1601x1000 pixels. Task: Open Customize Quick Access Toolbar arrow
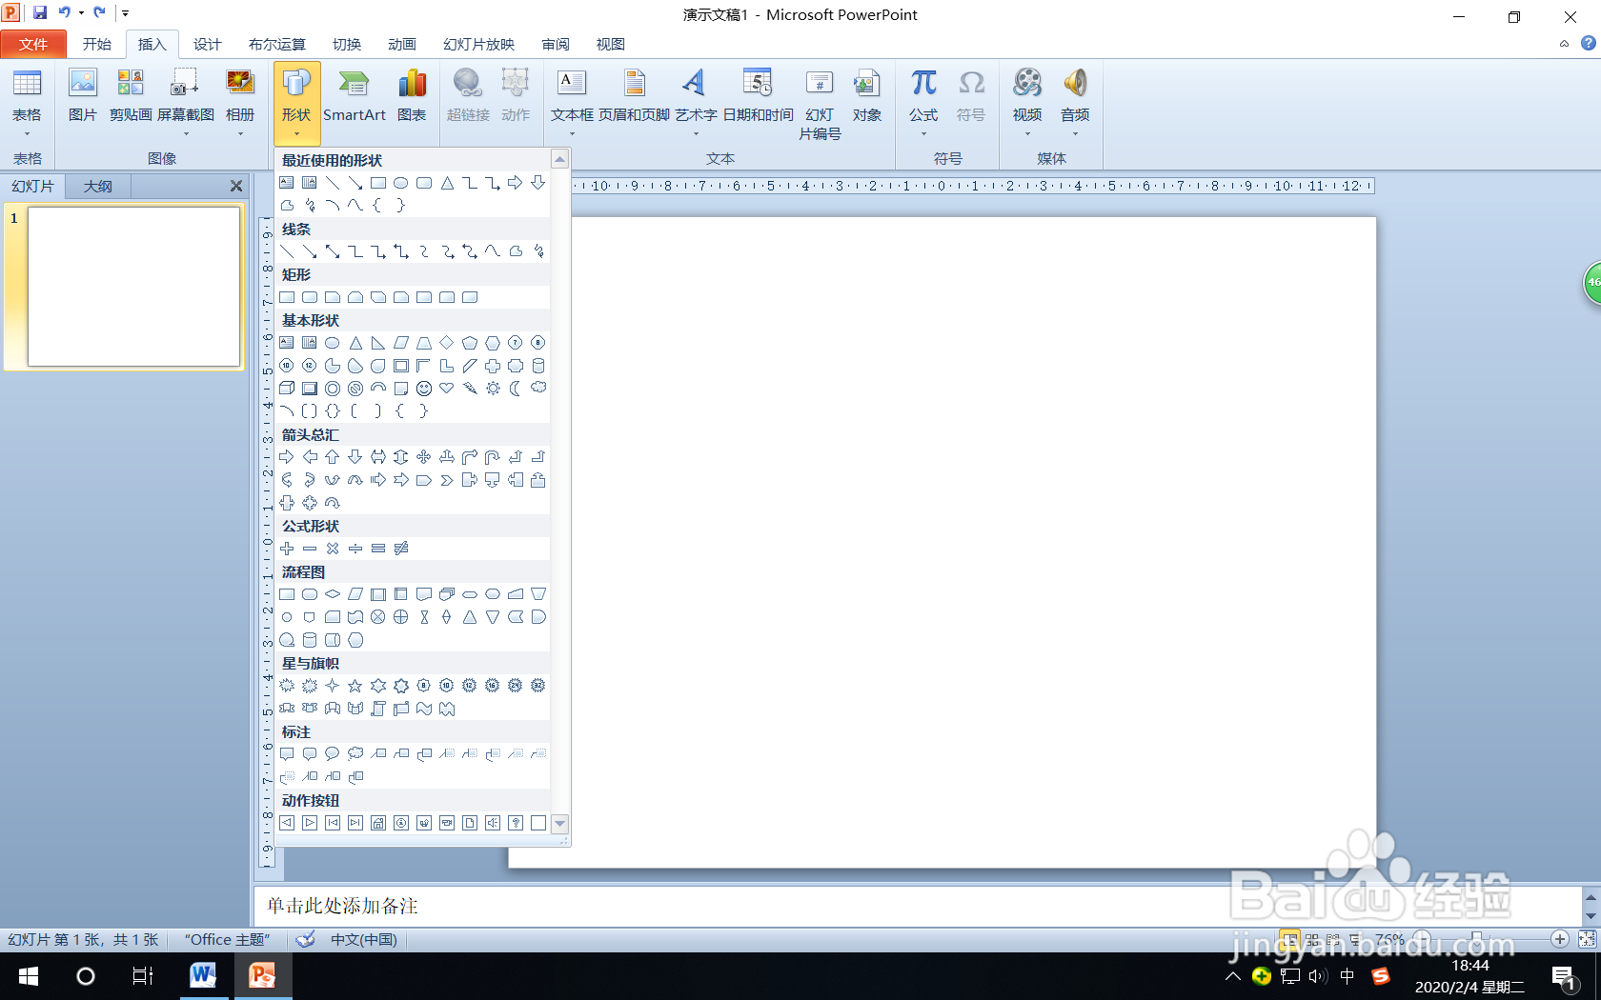pos(125,13)
